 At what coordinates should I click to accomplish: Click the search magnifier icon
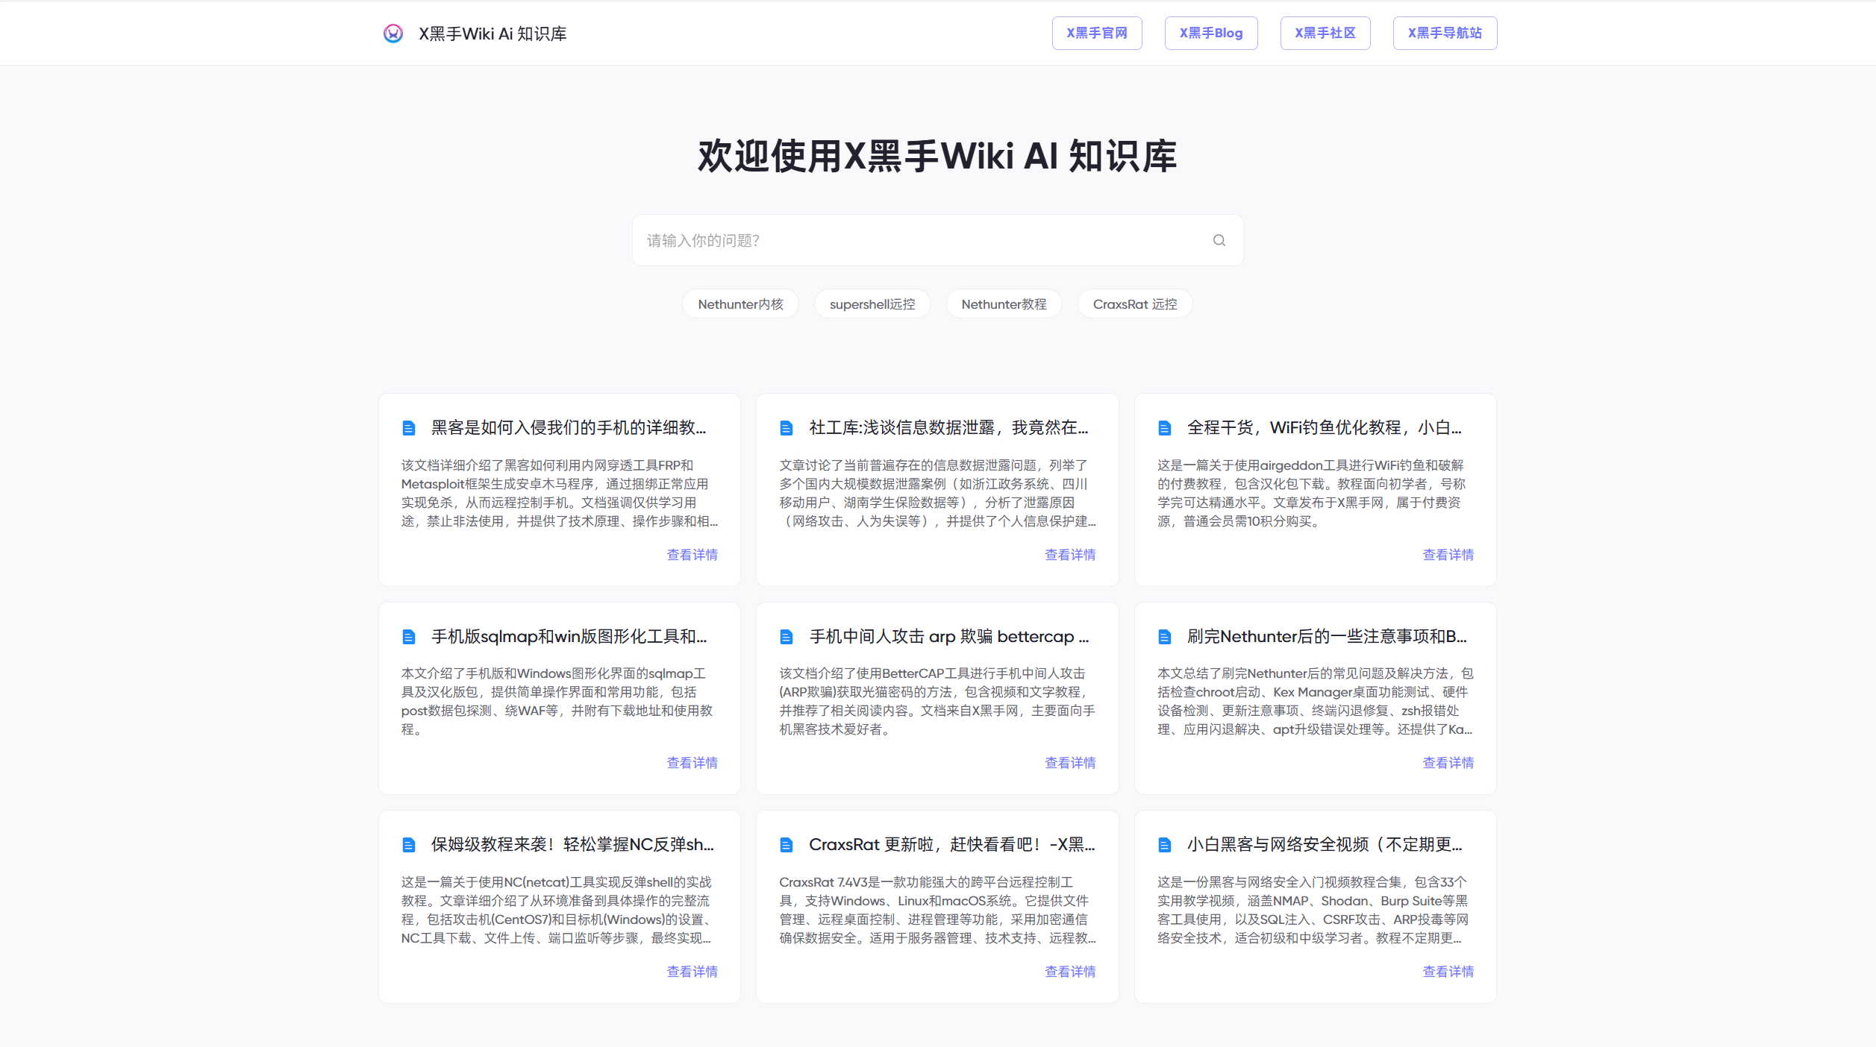click(1219, 240)
